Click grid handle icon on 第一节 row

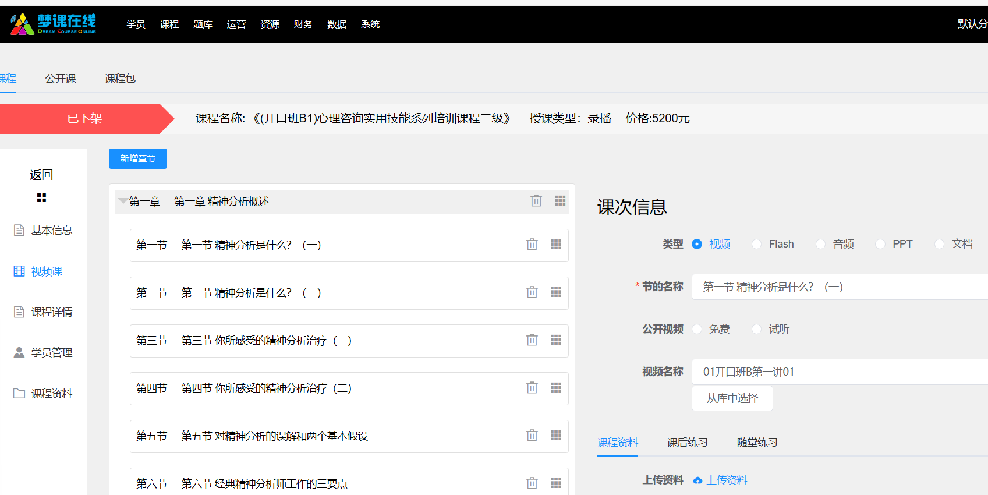coord(556,245)
